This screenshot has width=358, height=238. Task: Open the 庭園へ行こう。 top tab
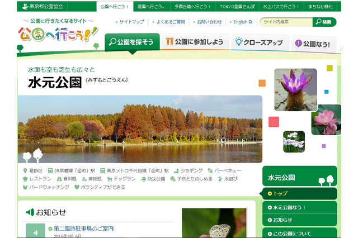pos(151,7)
